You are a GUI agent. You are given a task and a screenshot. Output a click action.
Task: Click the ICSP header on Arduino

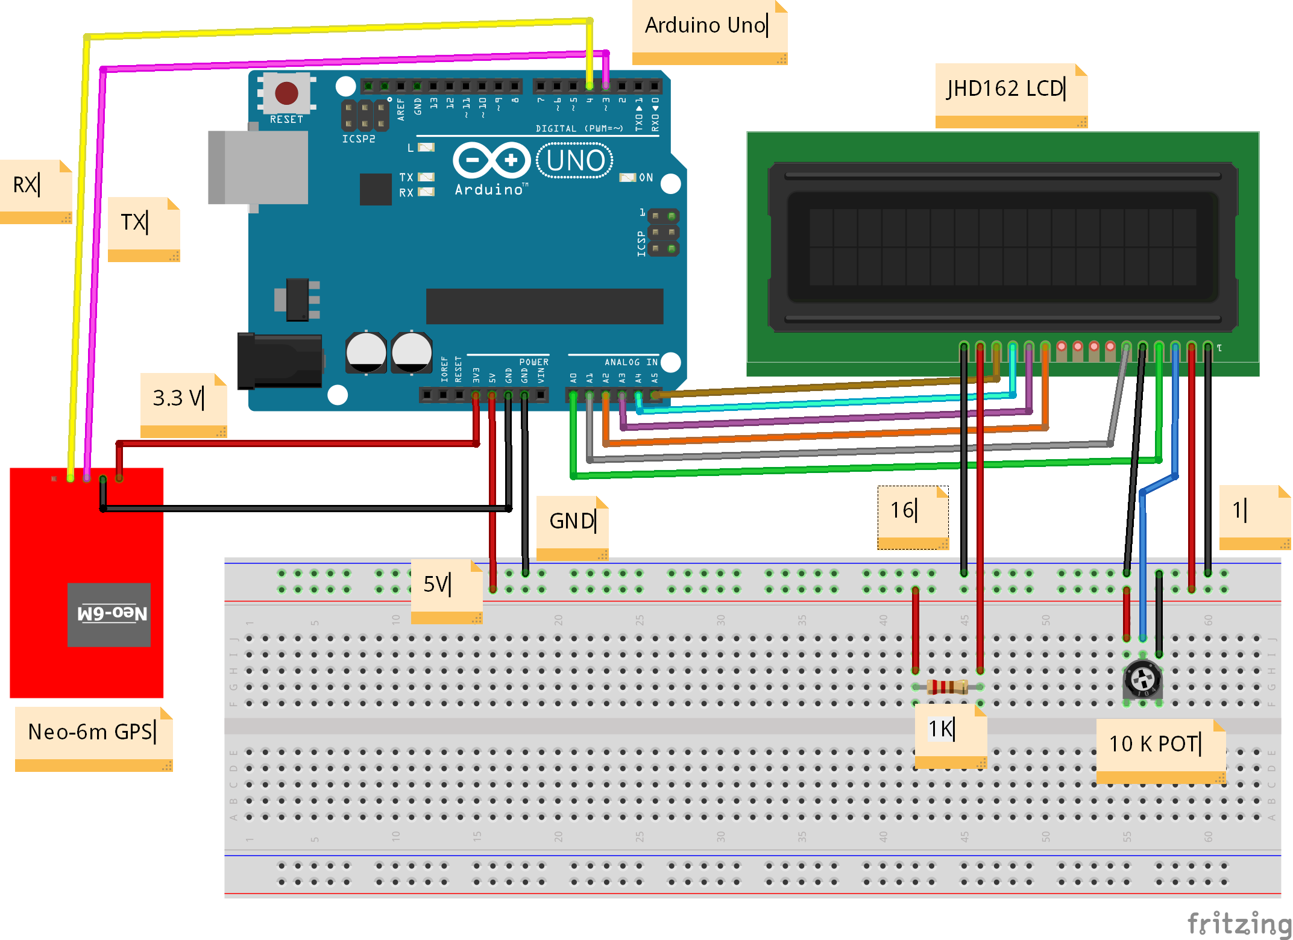[664, 232]
